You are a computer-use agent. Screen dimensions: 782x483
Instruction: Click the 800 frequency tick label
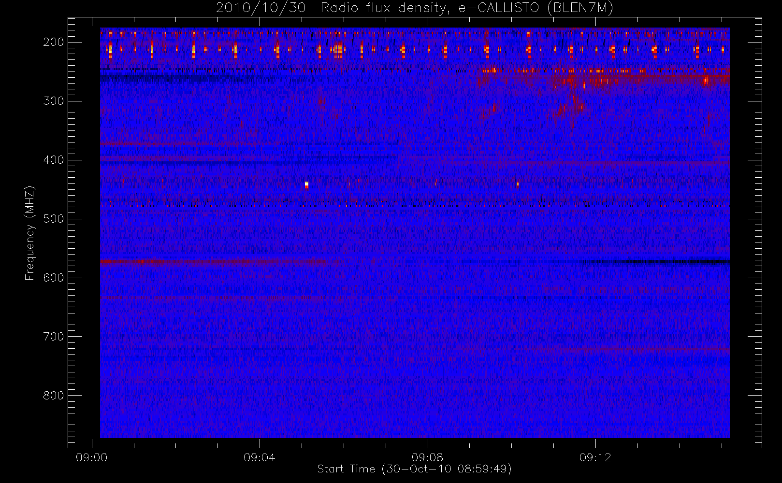coord(54,396)
